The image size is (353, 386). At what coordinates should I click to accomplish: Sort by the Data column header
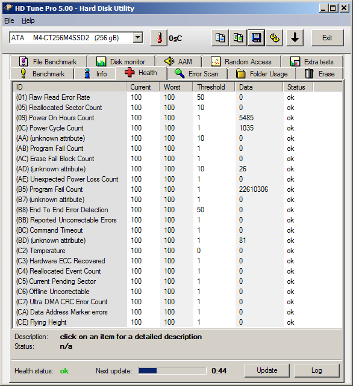(259, 87)
